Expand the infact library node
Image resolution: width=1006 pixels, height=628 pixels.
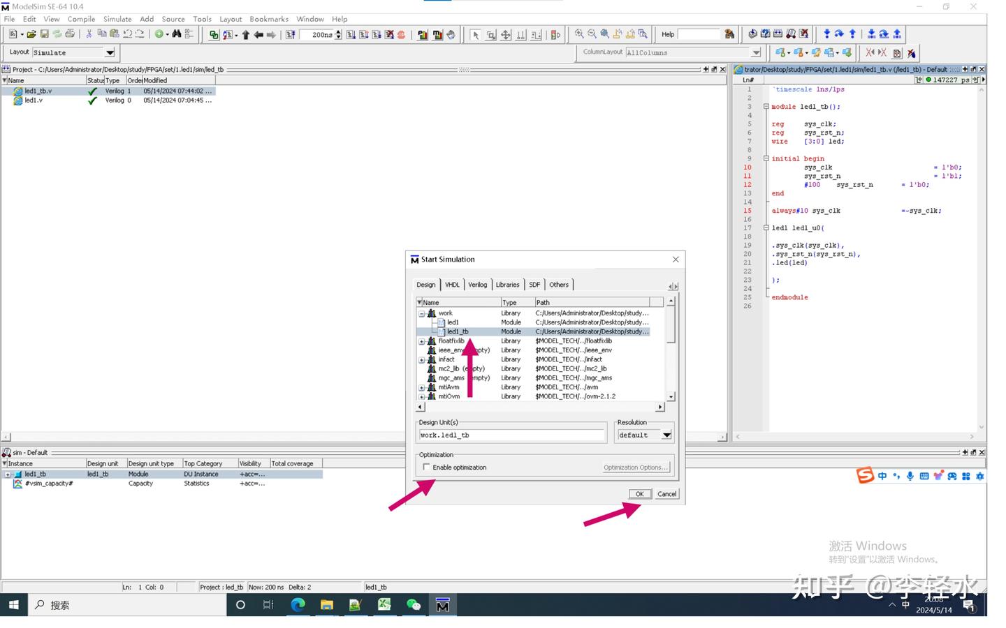click(422, 360)
